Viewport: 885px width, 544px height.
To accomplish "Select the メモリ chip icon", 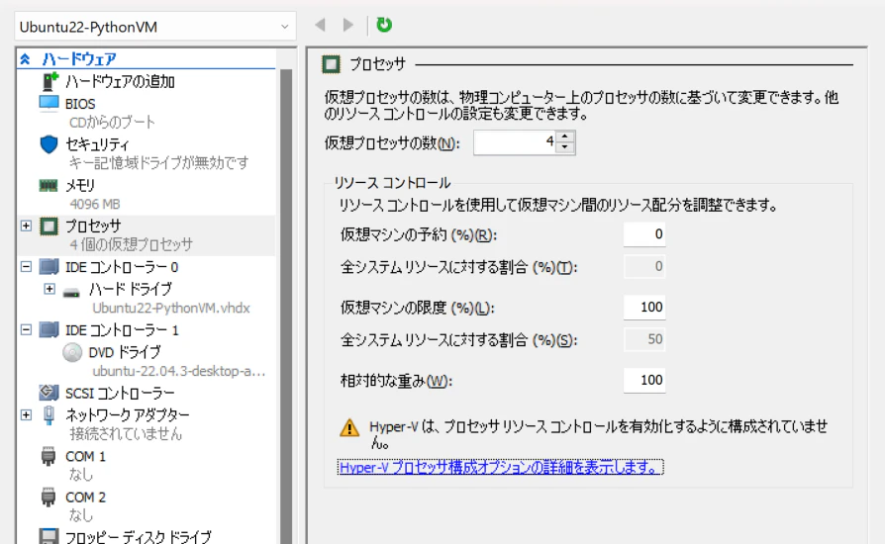I will 49,185.
